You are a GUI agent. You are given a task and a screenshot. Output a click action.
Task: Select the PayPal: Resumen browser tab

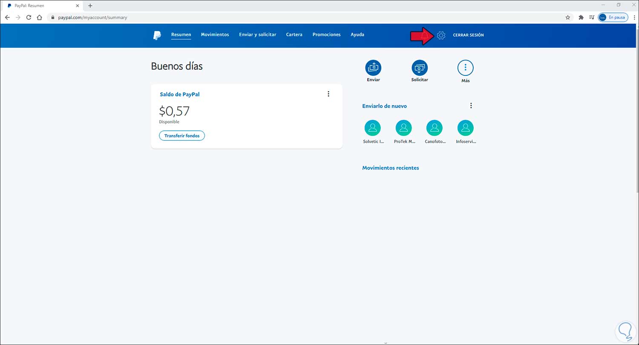click(43, 6)
